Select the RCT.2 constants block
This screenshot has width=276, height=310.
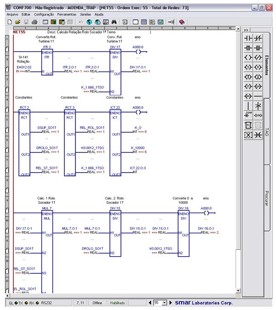point(24,142)
